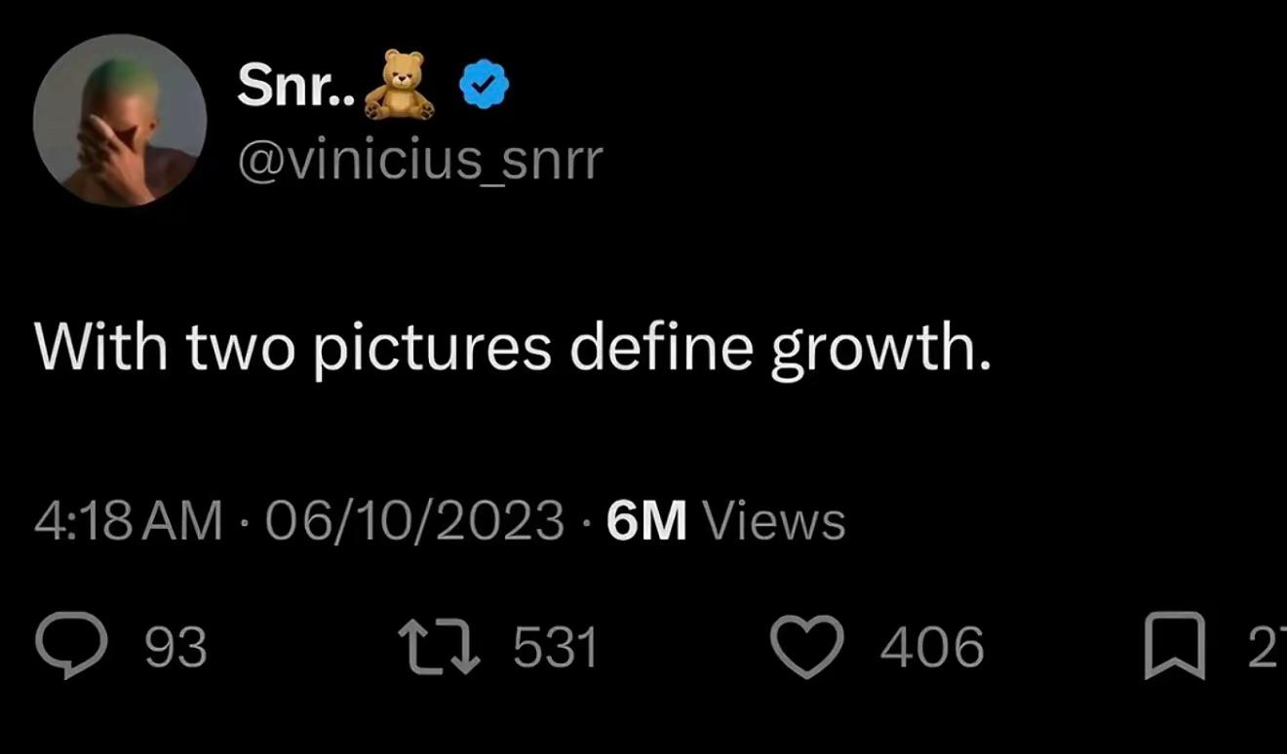This screenshot has width=1287, height=754.
Task: Visit the @vinicius_snrr handle
Action: tap(420, 159)
